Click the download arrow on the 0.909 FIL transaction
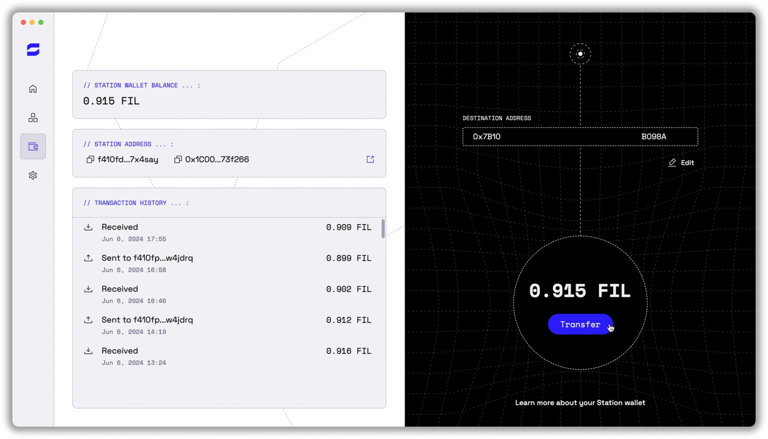 click(x=89, y=227)
